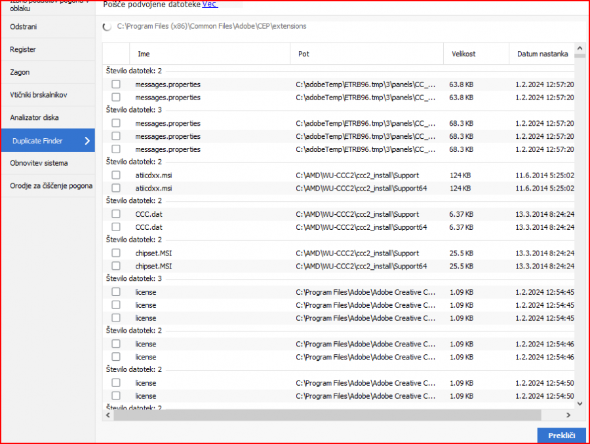
Task: Click the horizontal scrollbar's left arrow
Action: [x=109, y=415]
